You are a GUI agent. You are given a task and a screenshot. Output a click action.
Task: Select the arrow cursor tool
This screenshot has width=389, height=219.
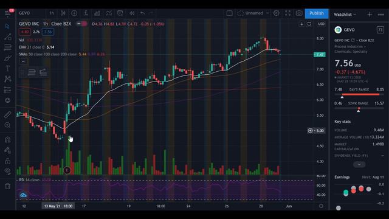pos(7,26)
